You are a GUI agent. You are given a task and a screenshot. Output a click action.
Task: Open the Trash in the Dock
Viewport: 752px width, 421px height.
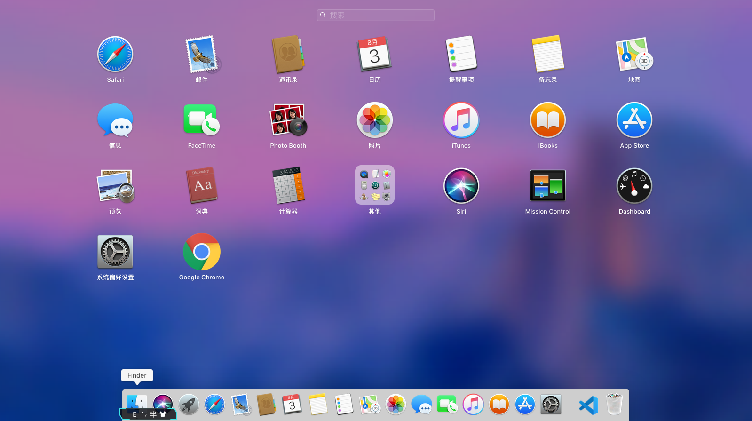(x=614, y=404)
